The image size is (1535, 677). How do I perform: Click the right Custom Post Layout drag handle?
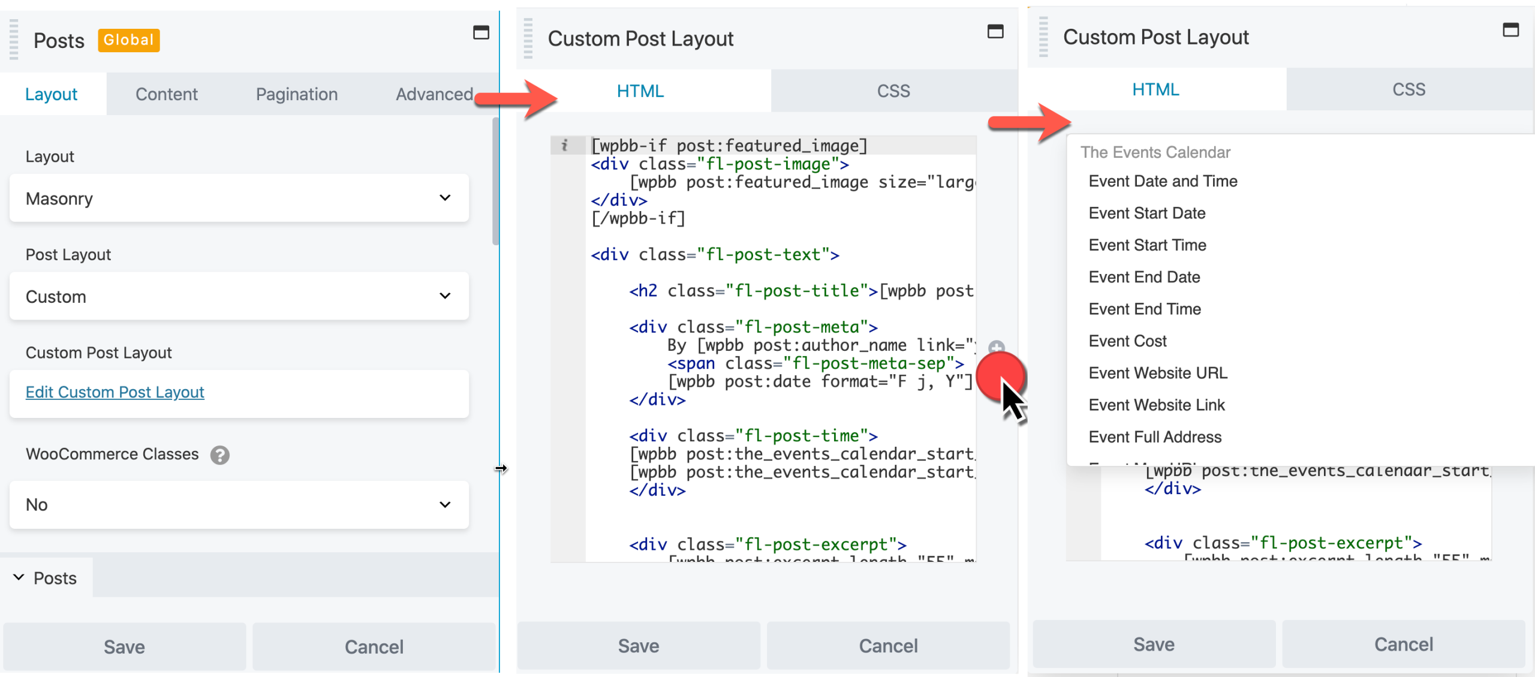(1043, 37)
